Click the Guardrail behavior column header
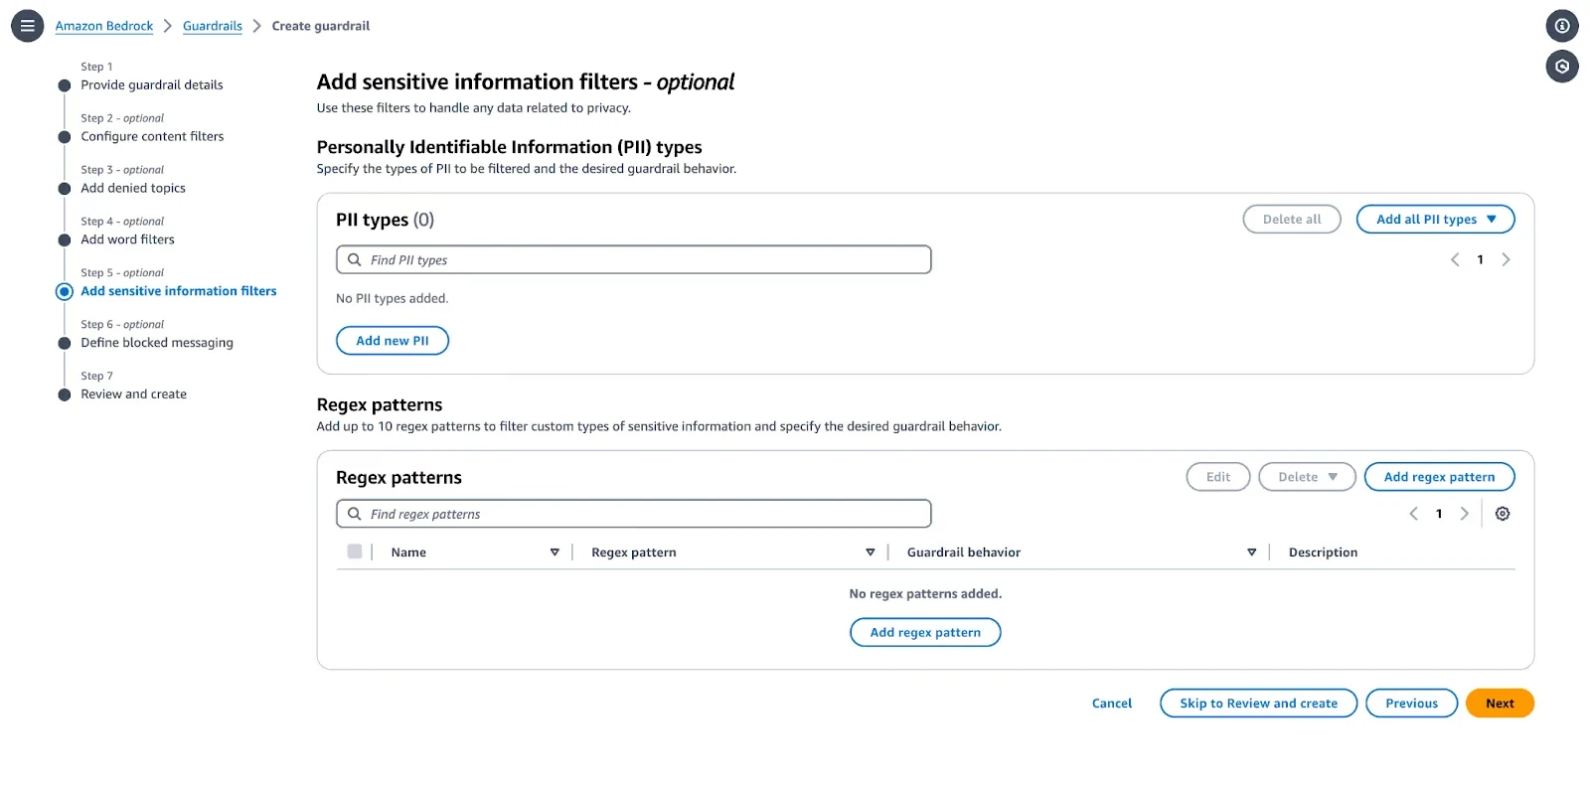 964,552
